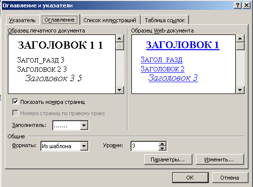This screenshot has width=253, height=187.
Task: Click ЗАГОЛ_РАЗД 3 in print preview
Action: click(41, 60)
